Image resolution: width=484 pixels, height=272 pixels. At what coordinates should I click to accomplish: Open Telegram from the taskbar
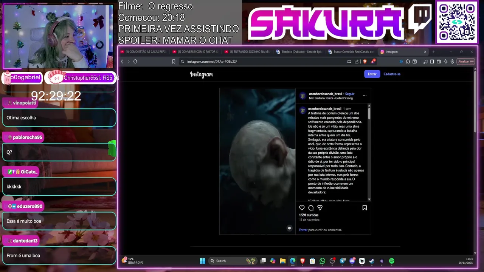[x=343, y=261]
